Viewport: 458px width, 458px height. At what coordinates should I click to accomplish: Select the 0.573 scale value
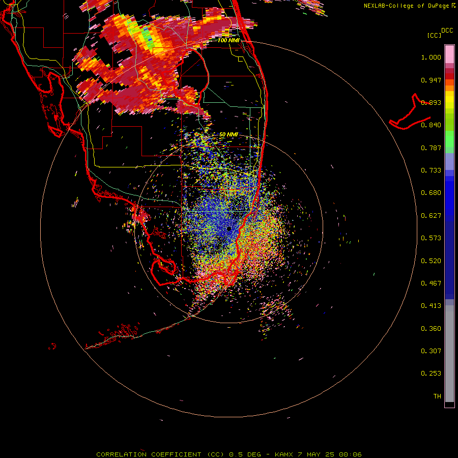431,238
